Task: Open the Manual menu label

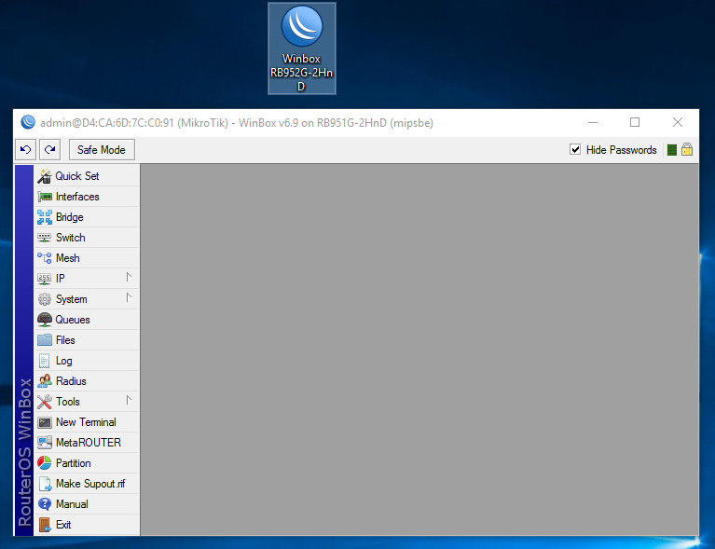Action: coord(72,504)
